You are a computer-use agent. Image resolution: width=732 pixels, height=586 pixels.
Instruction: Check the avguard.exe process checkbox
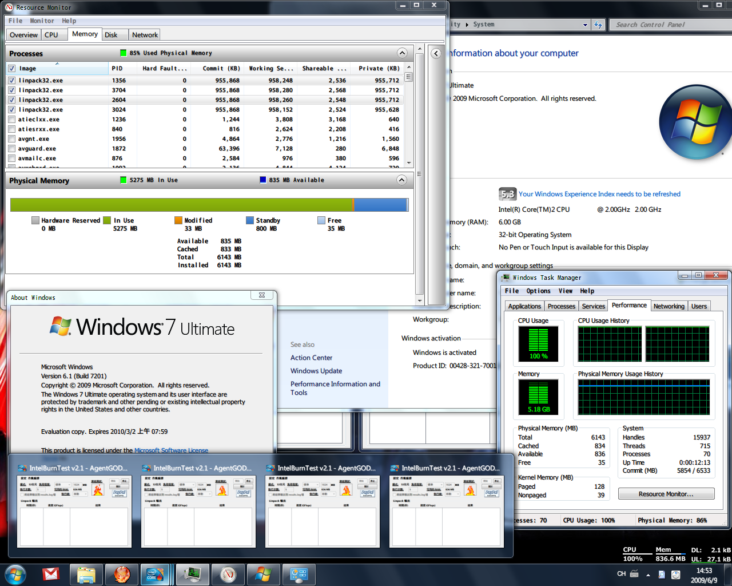pos(11,148)
